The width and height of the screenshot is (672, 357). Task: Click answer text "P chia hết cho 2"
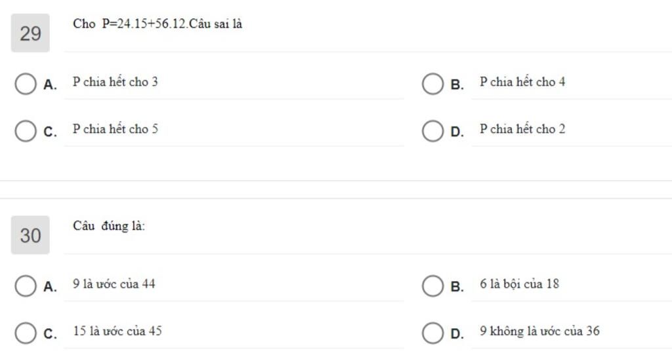tap(522, 130)
